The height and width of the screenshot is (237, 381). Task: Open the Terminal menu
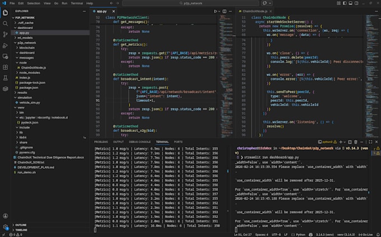[77, 3]
